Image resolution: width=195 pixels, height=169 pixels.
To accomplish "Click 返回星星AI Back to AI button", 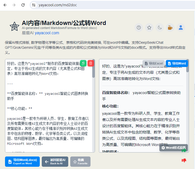I will tap(55, 161).
